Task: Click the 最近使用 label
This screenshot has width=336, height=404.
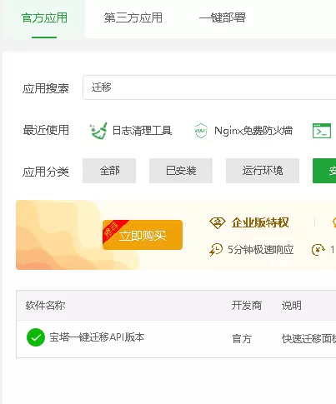Action: click(x=46, y=130)
